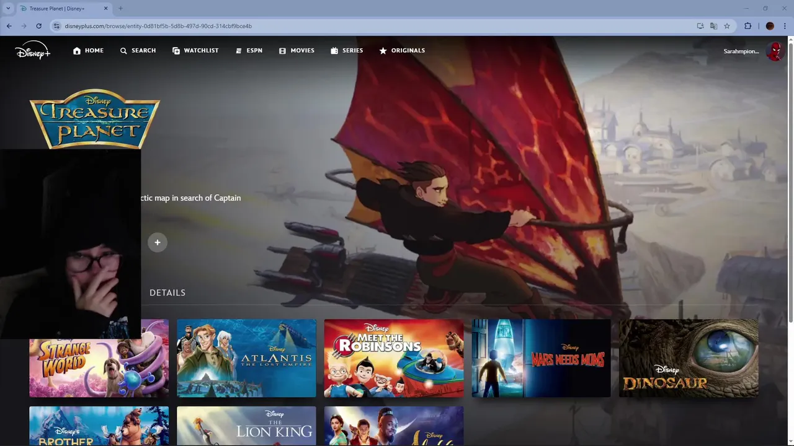Browse the Movies section
Screen dimensions: 794x446
(297, 51)
